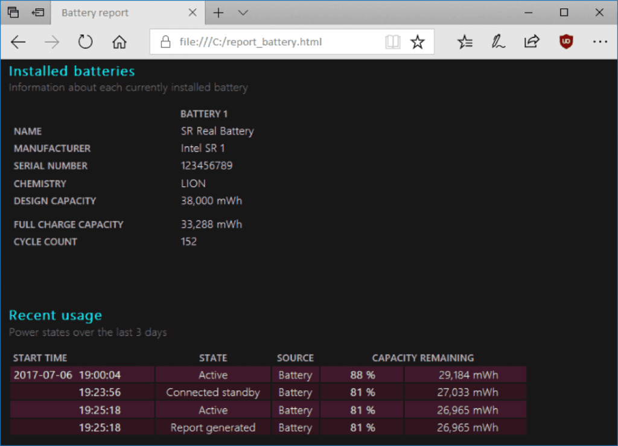Click the Set tabs aside icon

[38, 13]
